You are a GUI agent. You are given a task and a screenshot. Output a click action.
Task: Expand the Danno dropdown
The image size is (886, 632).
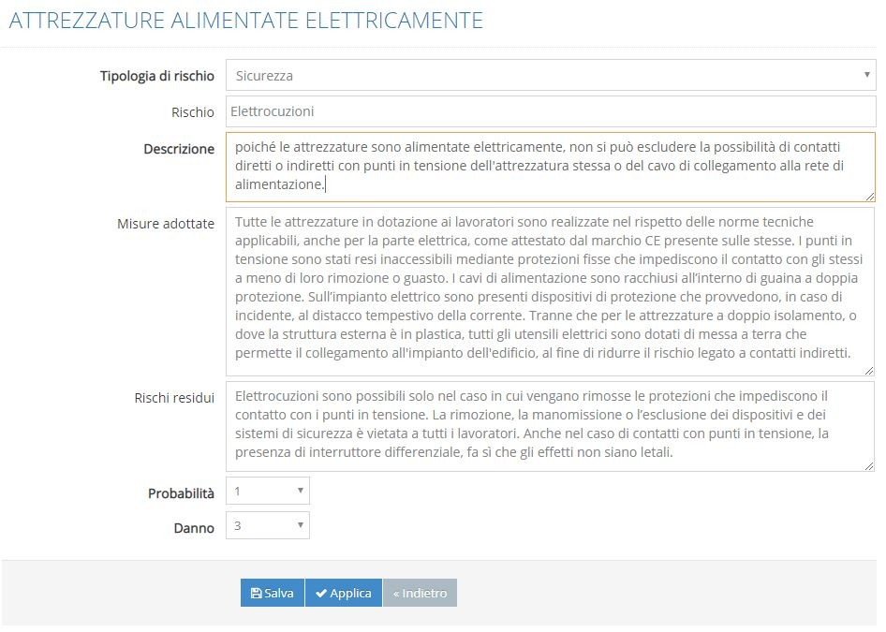tap(268, 525)
